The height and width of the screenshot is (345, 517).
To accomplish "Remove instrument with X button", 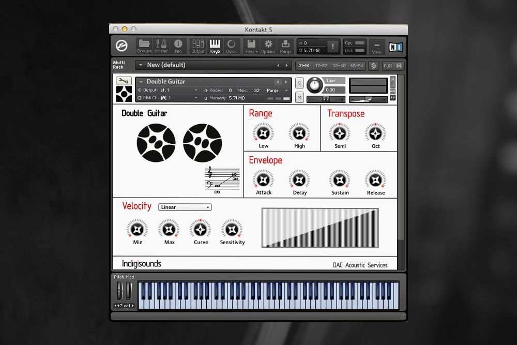I will pos(393,79).
